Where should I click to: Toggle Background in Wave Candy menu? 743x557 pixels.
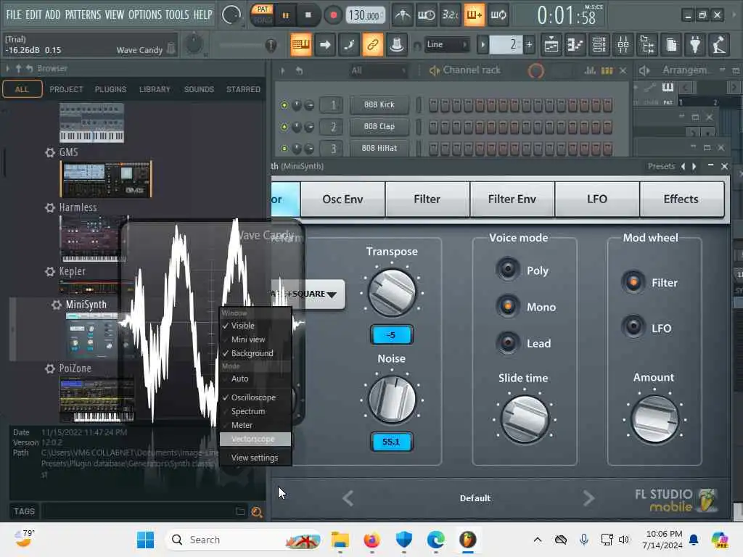click(x=255, y=353)
